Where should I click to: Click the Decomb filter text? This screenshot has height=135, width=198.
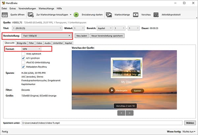[26, 90]
